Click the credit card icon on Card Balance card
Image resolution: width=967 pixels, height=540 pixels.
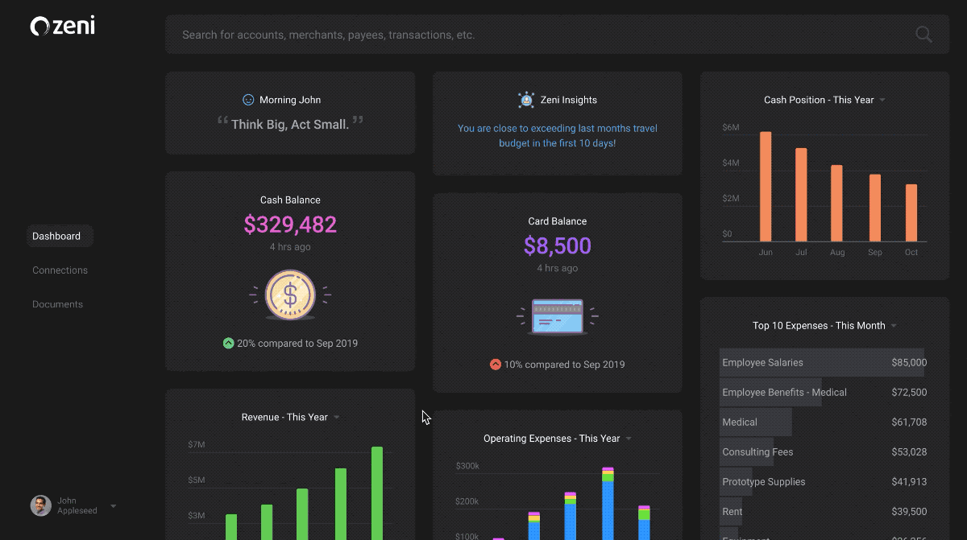tap(557, 315)
